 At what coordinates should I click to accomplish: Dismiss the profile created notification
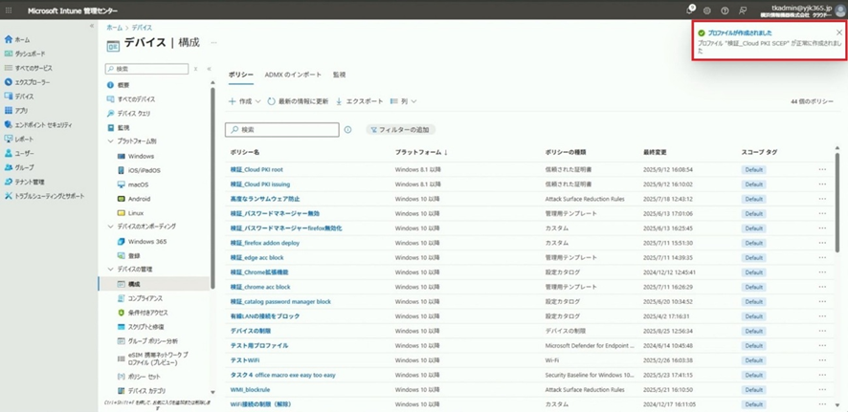838,32
